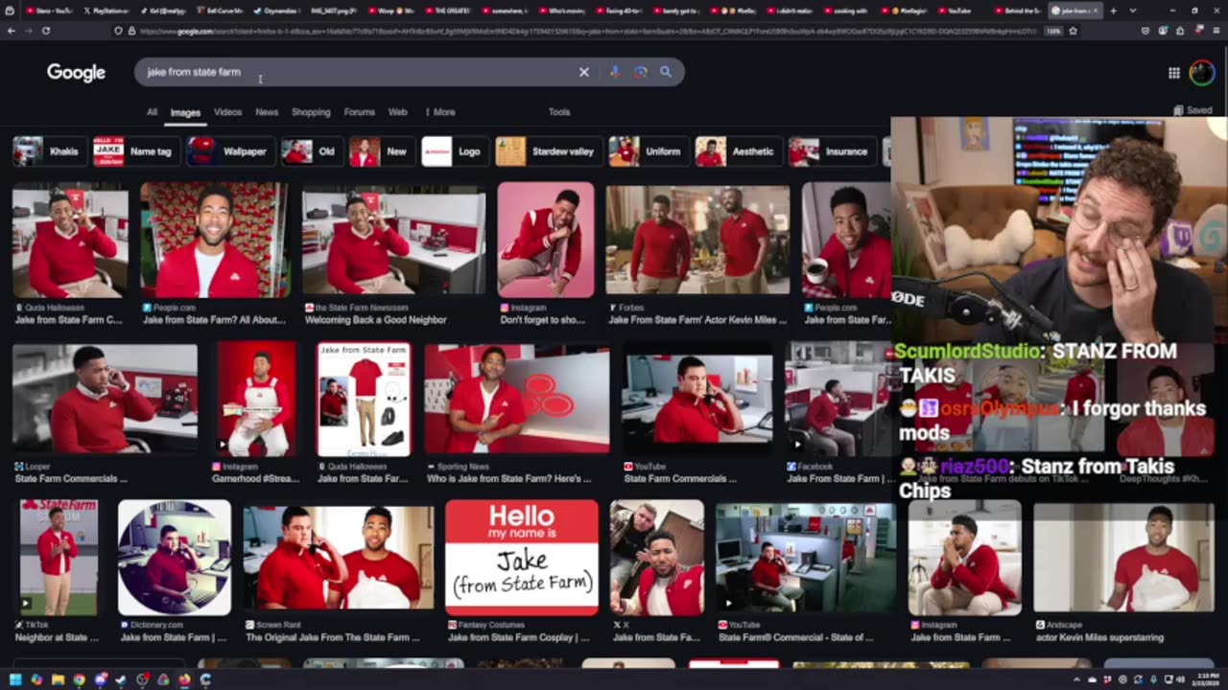Viewport: 1228px width, 690px height.
Task: Open the Google account profile avatar
Action: pos(1202,73)
